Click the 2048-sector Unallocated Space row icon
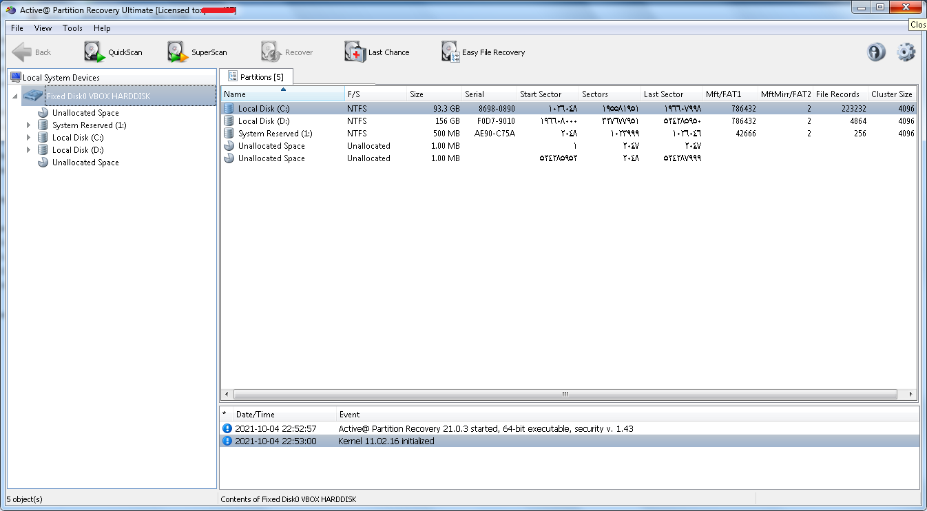The width and height of the screenshot is (927, 511). (x=229, y=158)
